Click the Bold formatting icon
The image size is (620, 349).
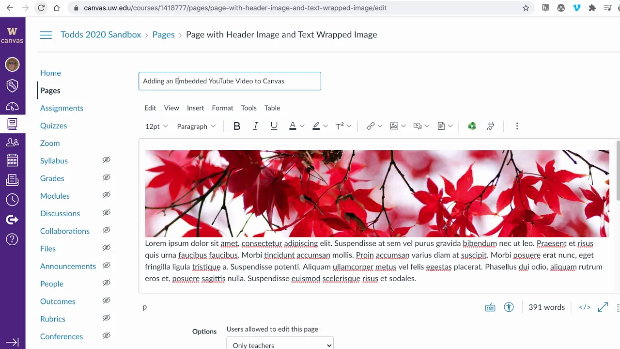(237, 126)
